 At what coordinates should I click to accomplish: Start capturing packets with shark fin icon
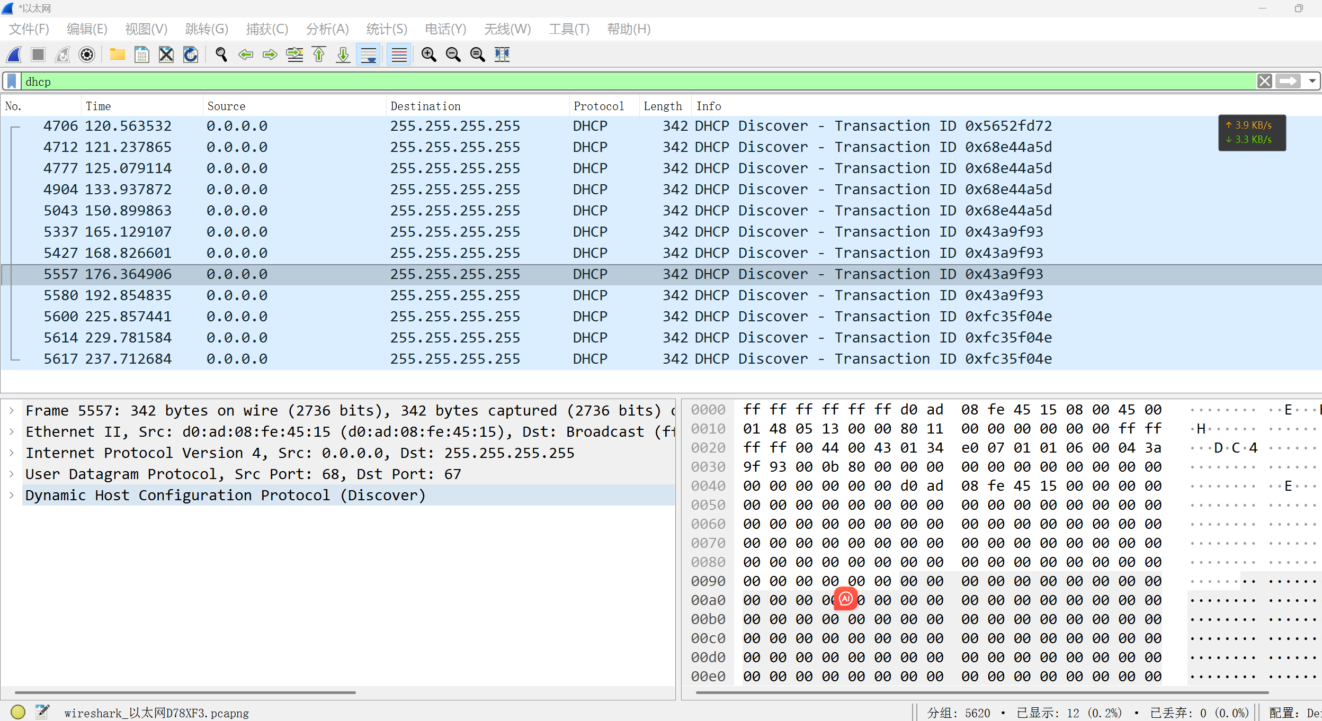[x=14, y=55]
